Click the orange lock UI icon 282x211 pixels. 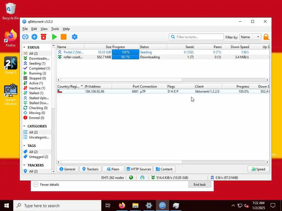pyautogui.click(x=266, y=37)
